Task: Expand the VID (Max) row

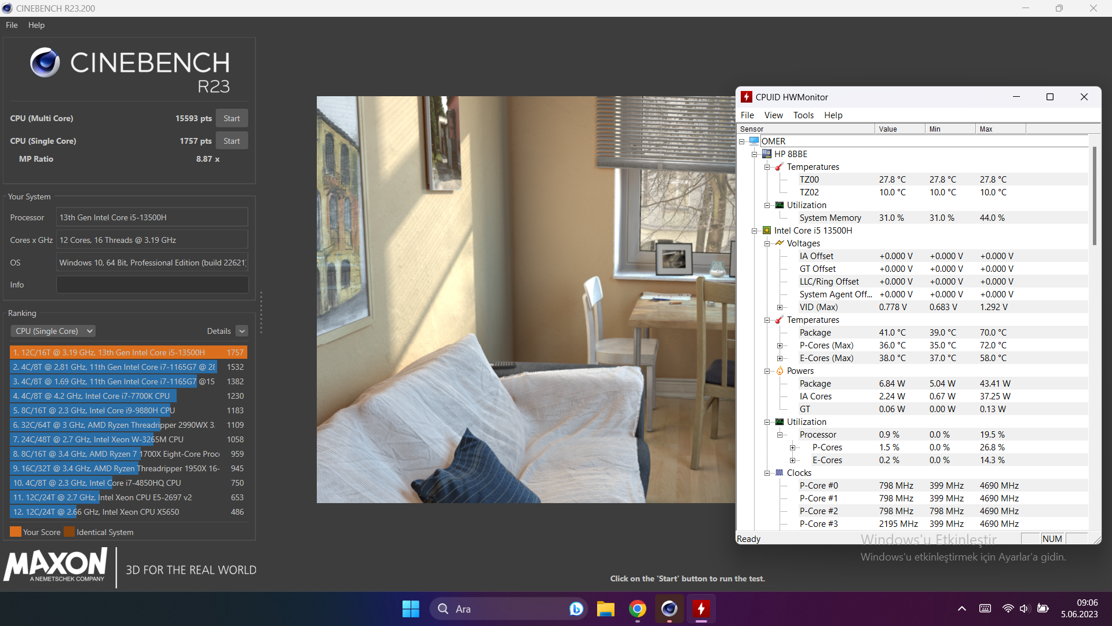Action: (x=780, y=307)
